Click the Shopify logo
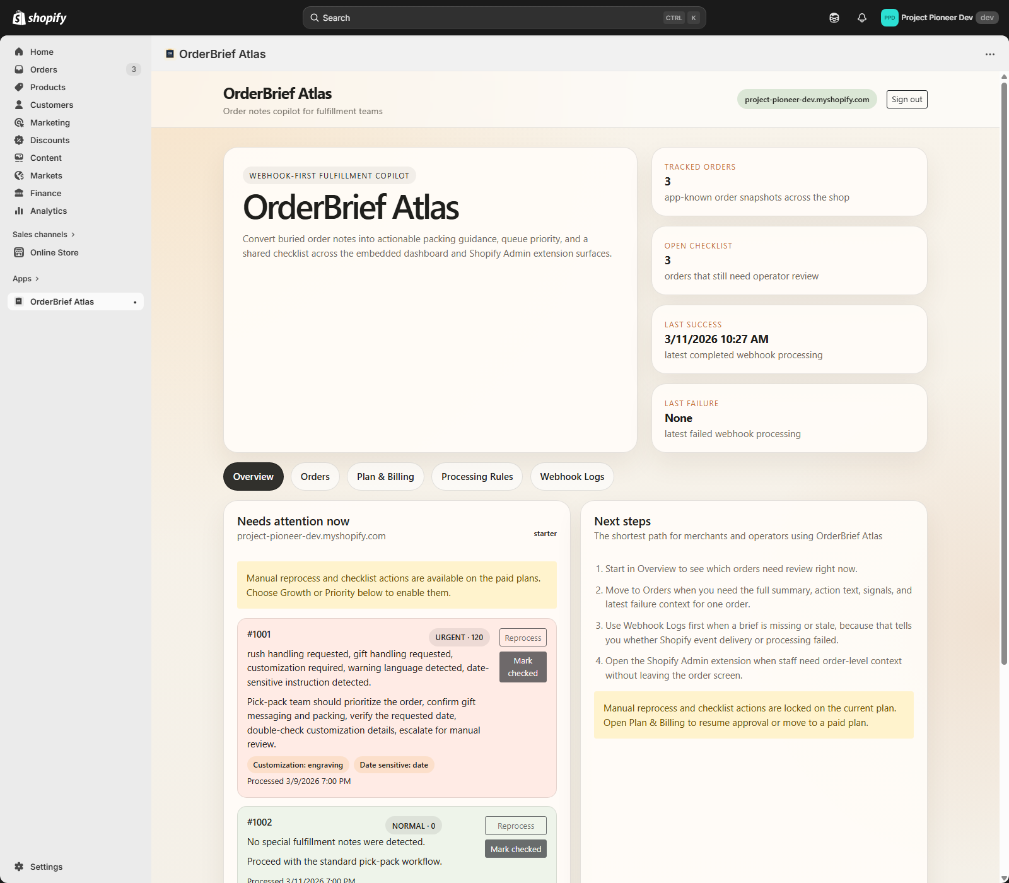The height and width of the screenshot is (883, 1009). pos(40,18)
